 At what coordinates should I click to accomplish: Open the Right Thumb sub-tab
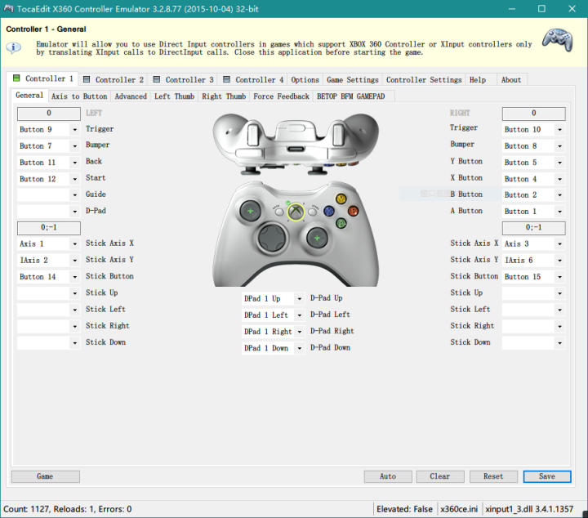pyautogui.click(x=224, y=96)
